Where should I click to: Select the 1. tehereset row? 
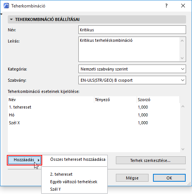pos(94,107)
